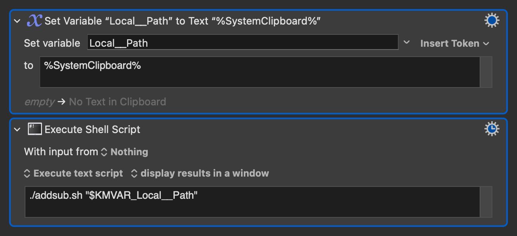This screenshot has height=236, width=517.
Task: Click the script X variable icon
Action: (35, 21)
